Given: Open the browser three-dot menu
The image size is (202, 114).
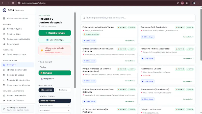Looking at the screenshot, I should 199,3.
